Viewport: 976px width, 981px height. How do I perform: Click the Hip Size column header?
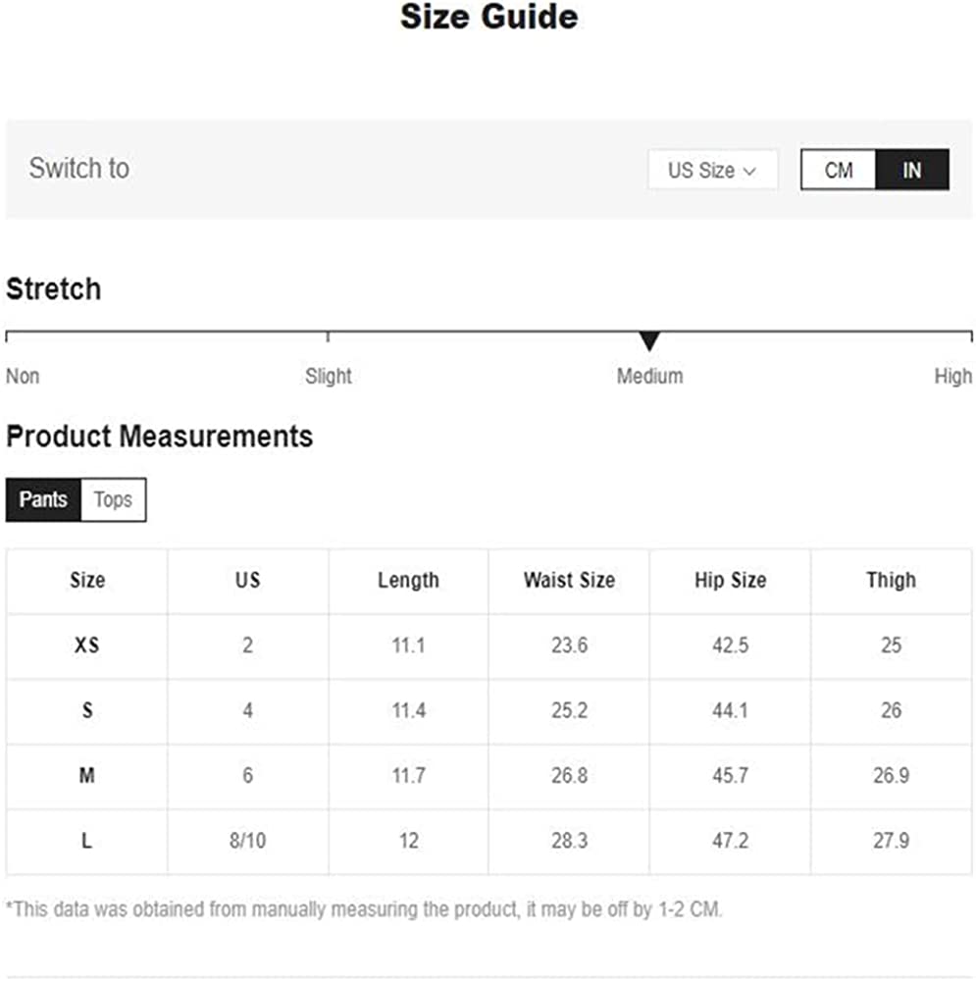coord(730,581)
